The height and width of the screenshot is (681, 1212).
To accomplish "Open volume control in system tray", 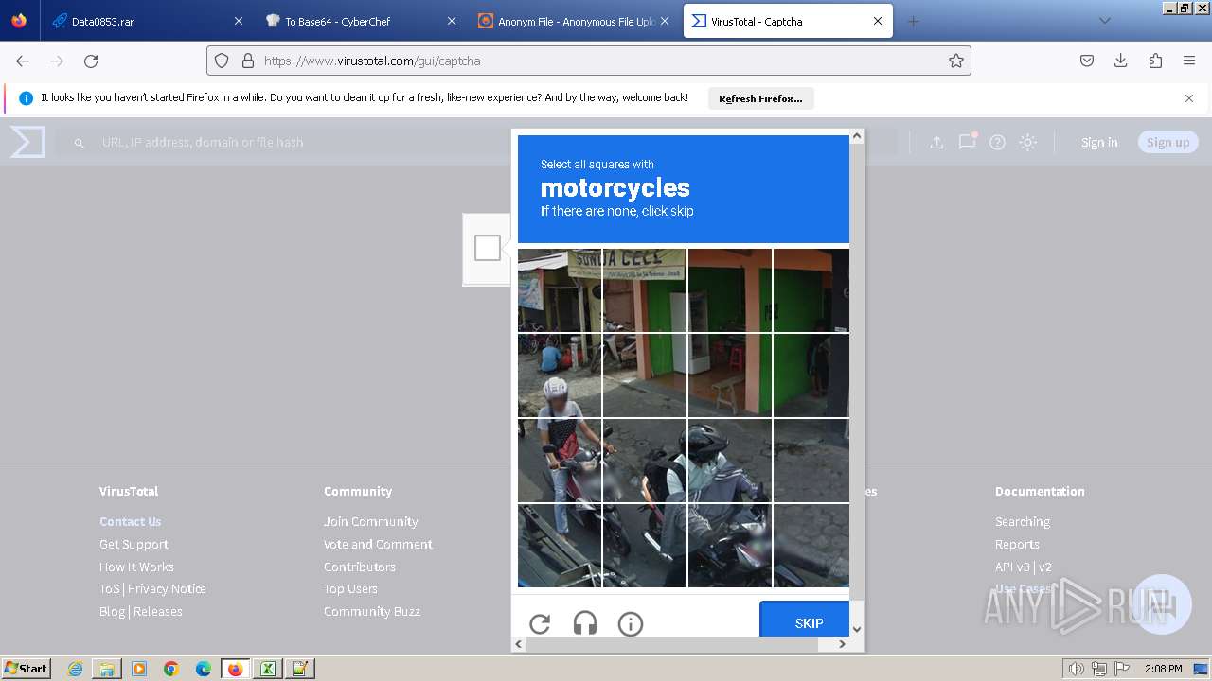I will tap(1076, 669).
